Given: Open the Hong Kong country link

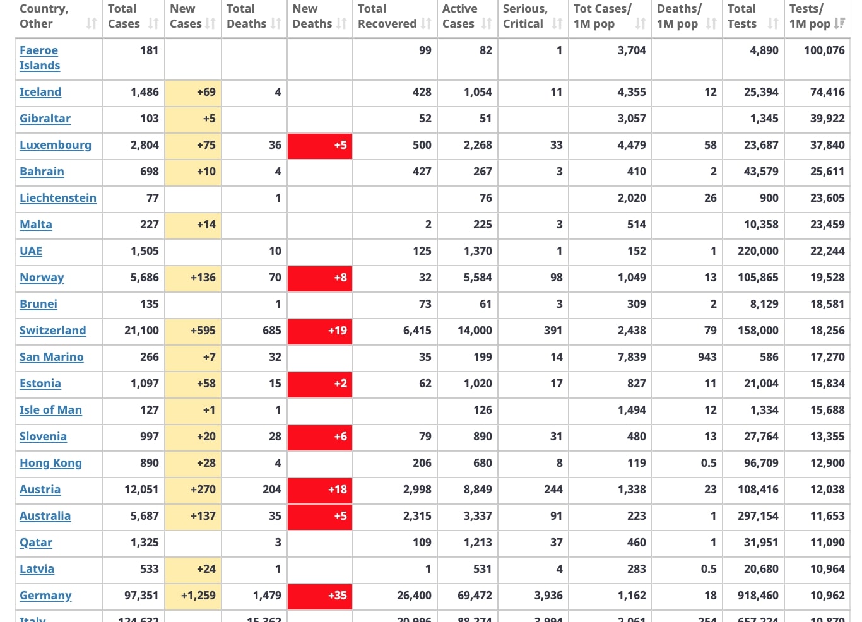Looking at the screenshot, I should (x=50, y=463).
